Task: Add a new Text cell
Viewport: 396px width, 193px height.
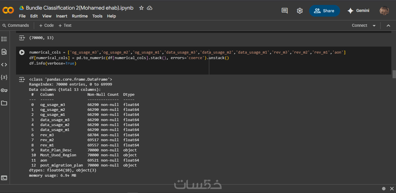Action: tap(65, 25)
